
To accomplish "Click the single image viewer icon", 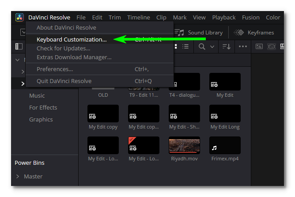I will (259, 46).
